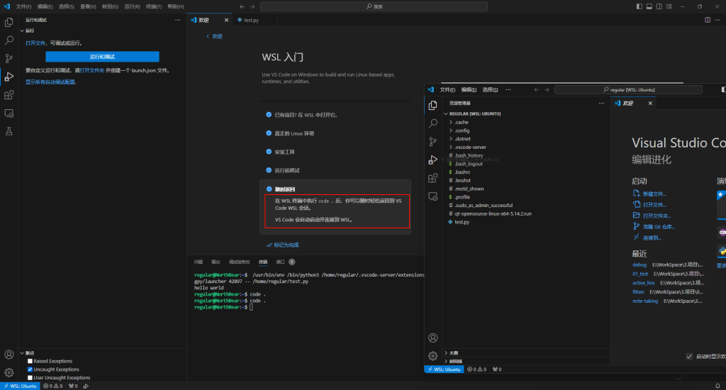Enable Raised Exceptions breakpoint
The image size is (726, 390).
click(30, 361)
